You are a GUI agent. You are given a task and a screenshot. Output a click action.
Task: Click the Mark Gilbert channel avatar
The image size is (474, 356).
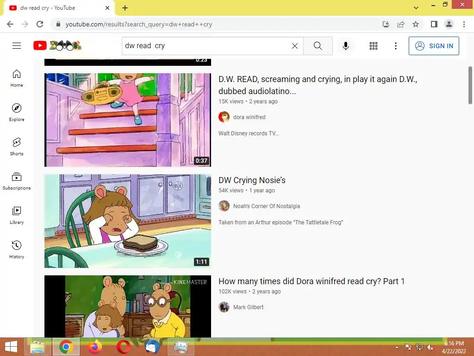click(224, 307)
